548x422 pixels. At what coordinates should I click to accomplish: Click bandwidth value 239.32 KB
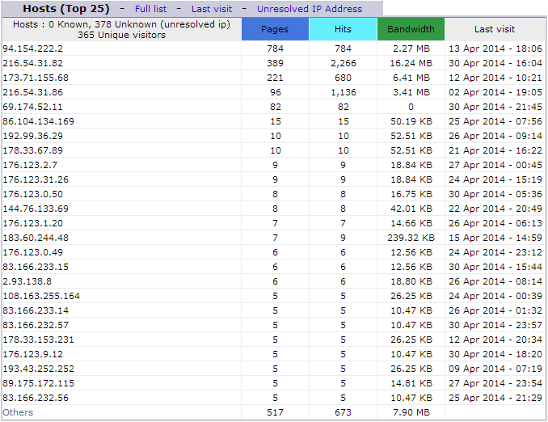pos(411,238)
